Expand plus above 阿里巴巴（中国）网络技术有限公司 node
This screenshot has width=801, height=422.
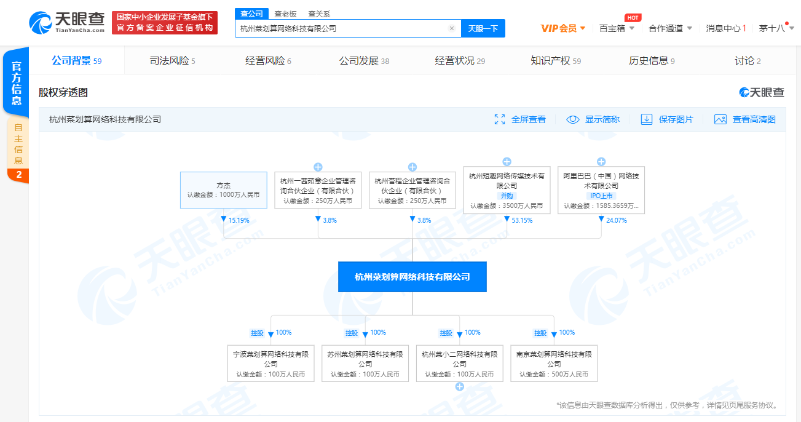pos(601,162)
